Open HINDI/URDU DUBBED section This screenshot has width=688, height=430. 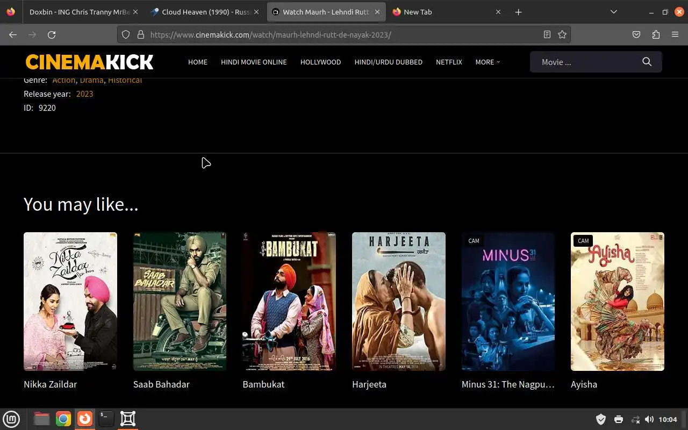tap(388, 62)
